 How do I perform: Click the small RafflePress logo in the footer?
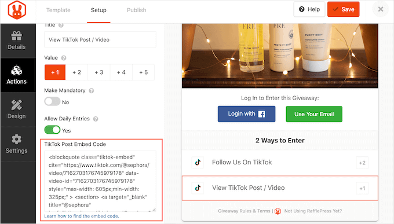tap(278, 211)
